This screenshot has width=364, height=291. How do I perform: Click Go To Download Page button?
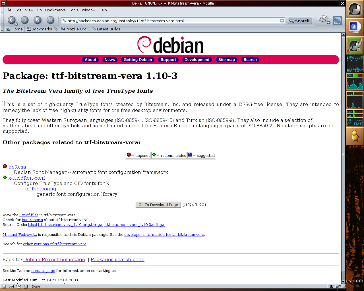158,205
